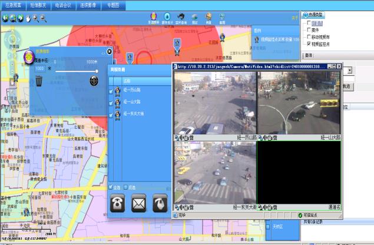Click the black dragon-shaped toolbar icon
Viewport: 374px width, 245px height.
181,18
